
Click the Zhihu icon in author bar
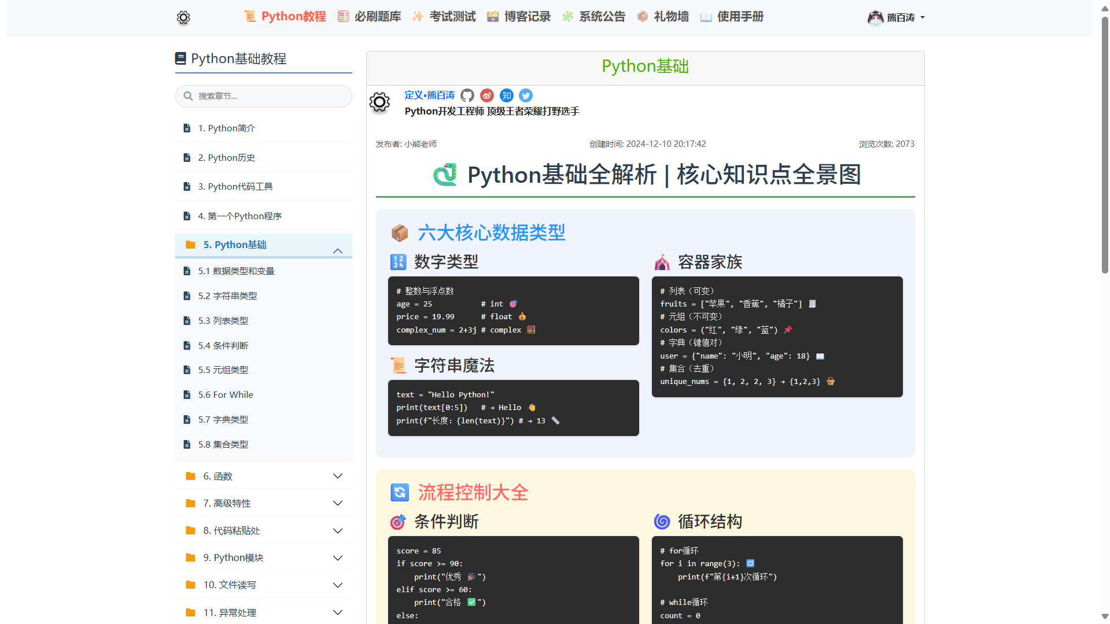[507, 95]
